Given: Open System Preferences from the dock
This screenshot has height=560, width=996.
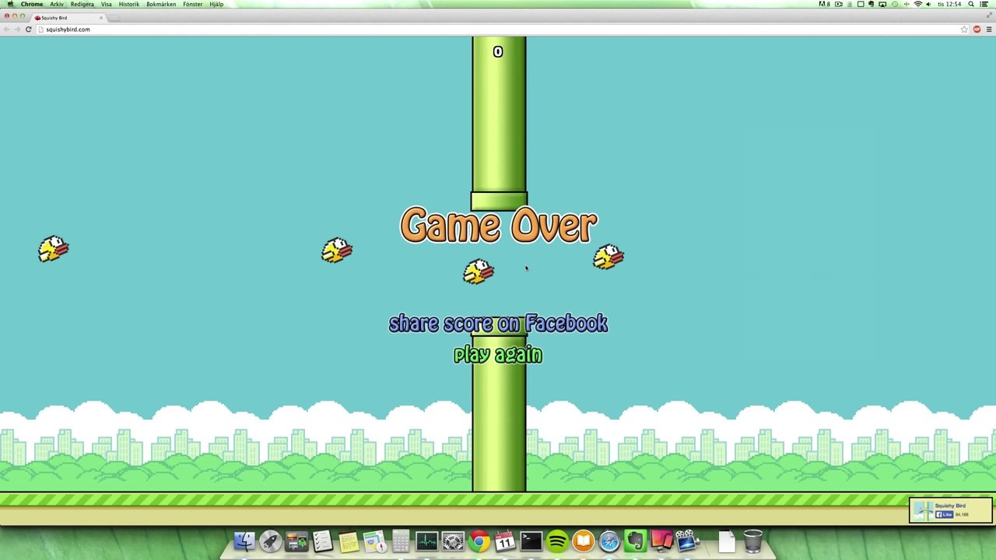Looking at the screenshot, I should [453, 541].
